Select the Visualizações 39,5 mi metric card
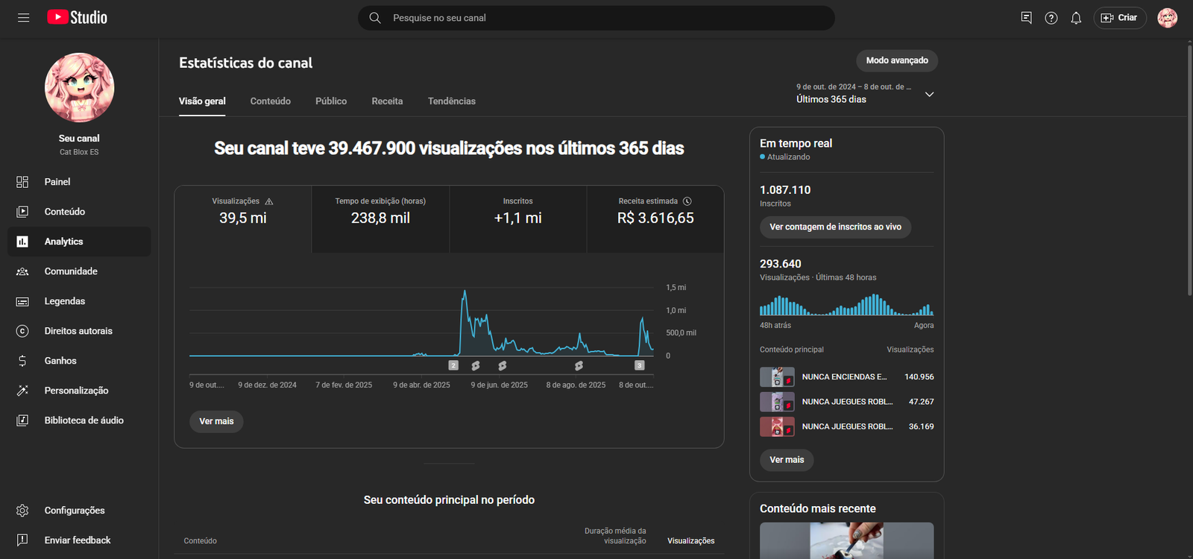Viewport: 1193px width, 559px height. click(x=243, y=219)
